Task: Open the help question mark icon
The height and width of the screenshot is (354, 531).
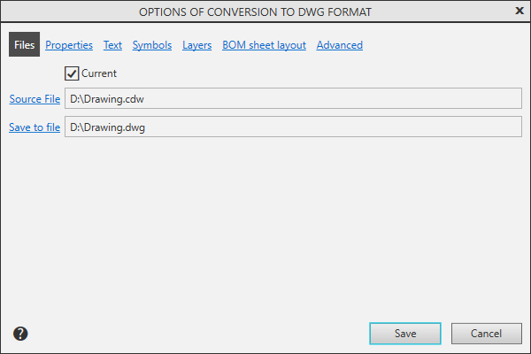Action: [20, 334]
